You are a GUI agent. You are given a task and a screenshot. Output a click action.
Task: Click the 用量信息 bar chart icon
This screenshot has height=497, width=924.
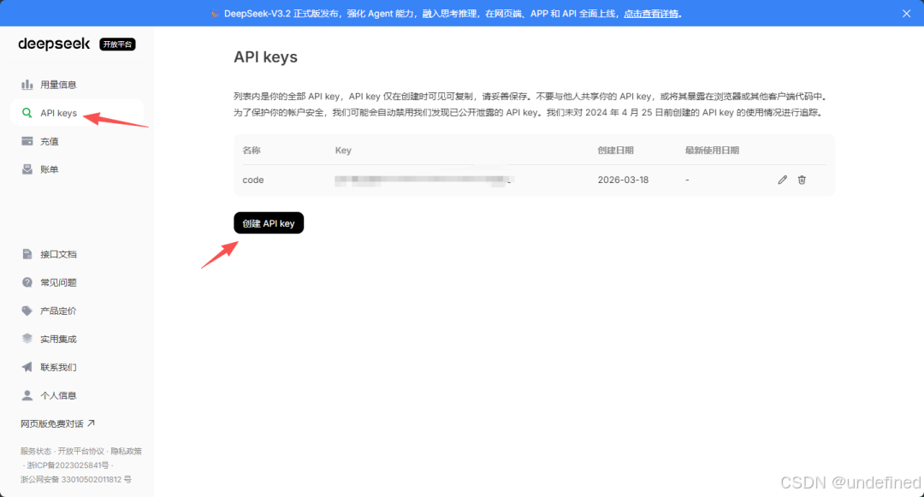point(27,84)
